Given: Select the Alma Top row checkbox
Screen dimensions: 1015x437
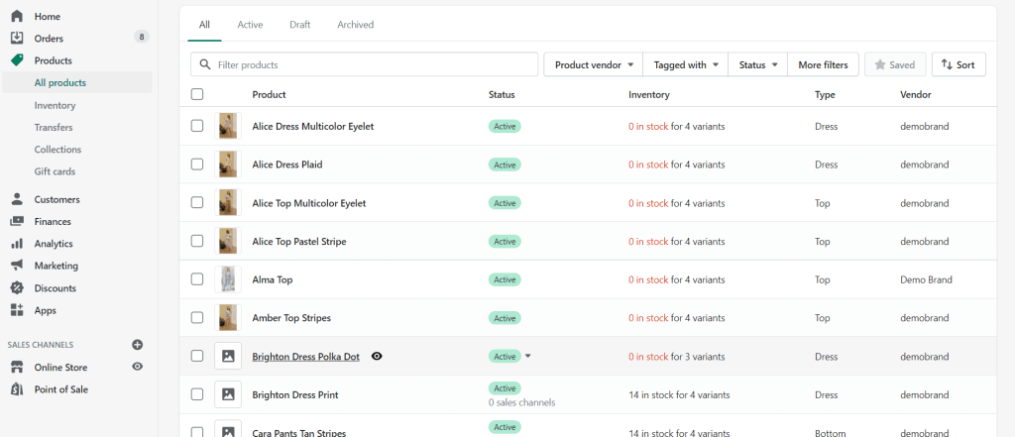Looking at the screenshot, I should pyautogui.click(x=197, y=279).
